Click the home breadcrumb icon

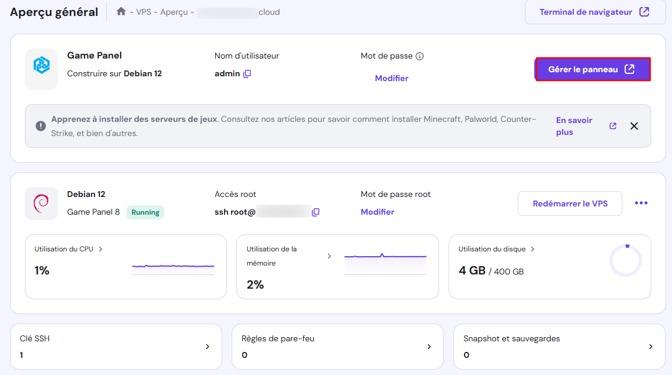click(121, 11)
